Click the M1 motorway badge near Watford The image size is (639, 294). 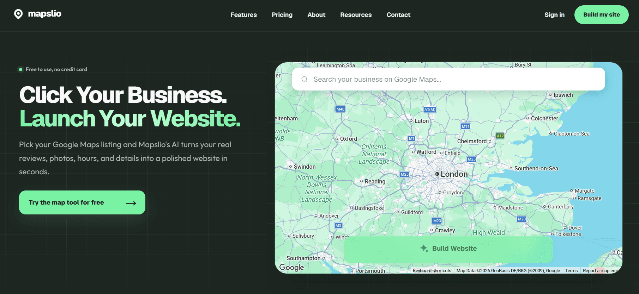click(411, 138)
